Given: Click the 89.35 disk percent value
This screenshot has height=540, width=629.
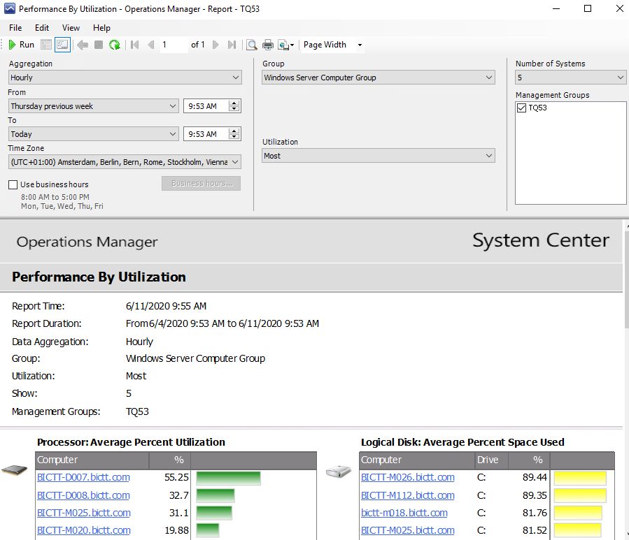Looking at the screenshot, I should point(535,495).
